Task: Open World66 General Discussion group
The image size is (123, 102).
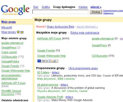Action: [11, 92]
